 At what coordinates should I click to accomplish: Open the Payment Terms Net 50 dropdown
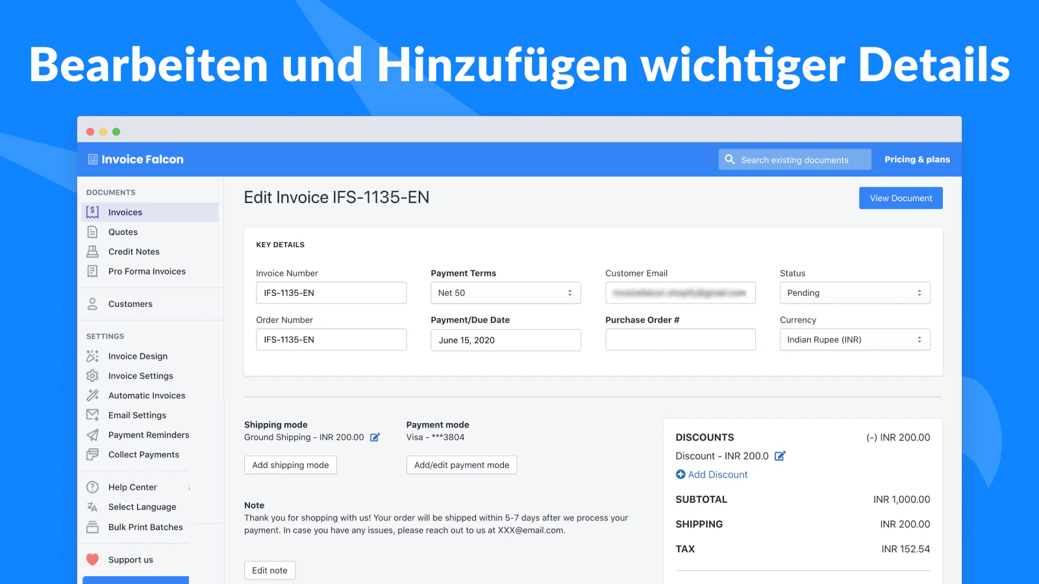(x=505, y=293)
